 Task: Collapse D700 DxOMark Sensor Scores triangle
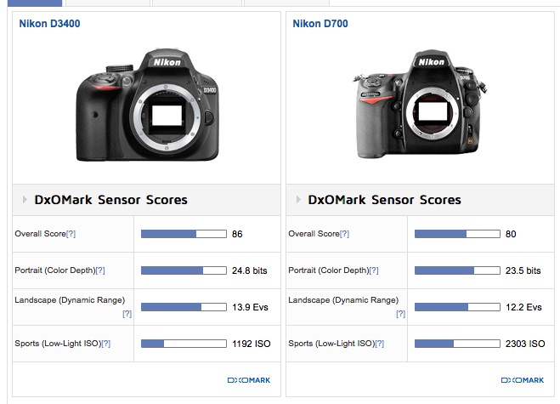click(298, 200)
